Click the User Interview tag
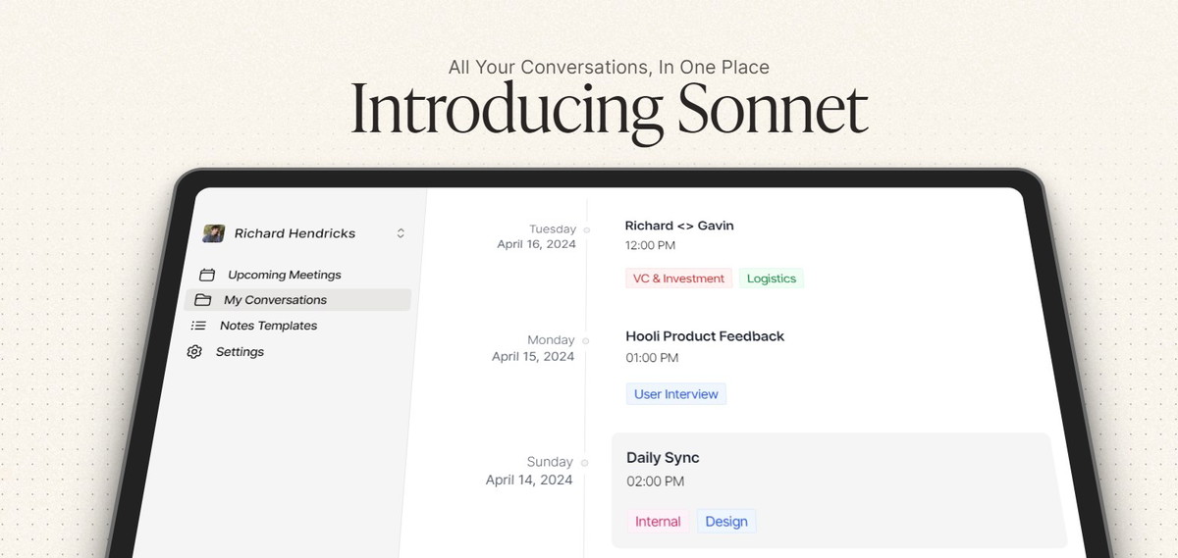Viewport: 1178px width, 558px height. coord(676,394)
